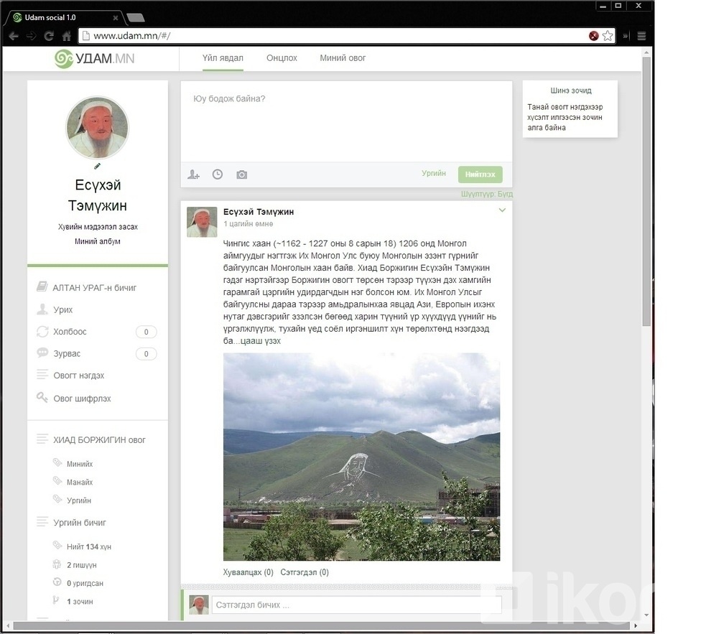The height and width of the screenshot is (634, 701).
Task: Open the Шүүлтүүр filter dropdown
Action: (x=487, y=194)
